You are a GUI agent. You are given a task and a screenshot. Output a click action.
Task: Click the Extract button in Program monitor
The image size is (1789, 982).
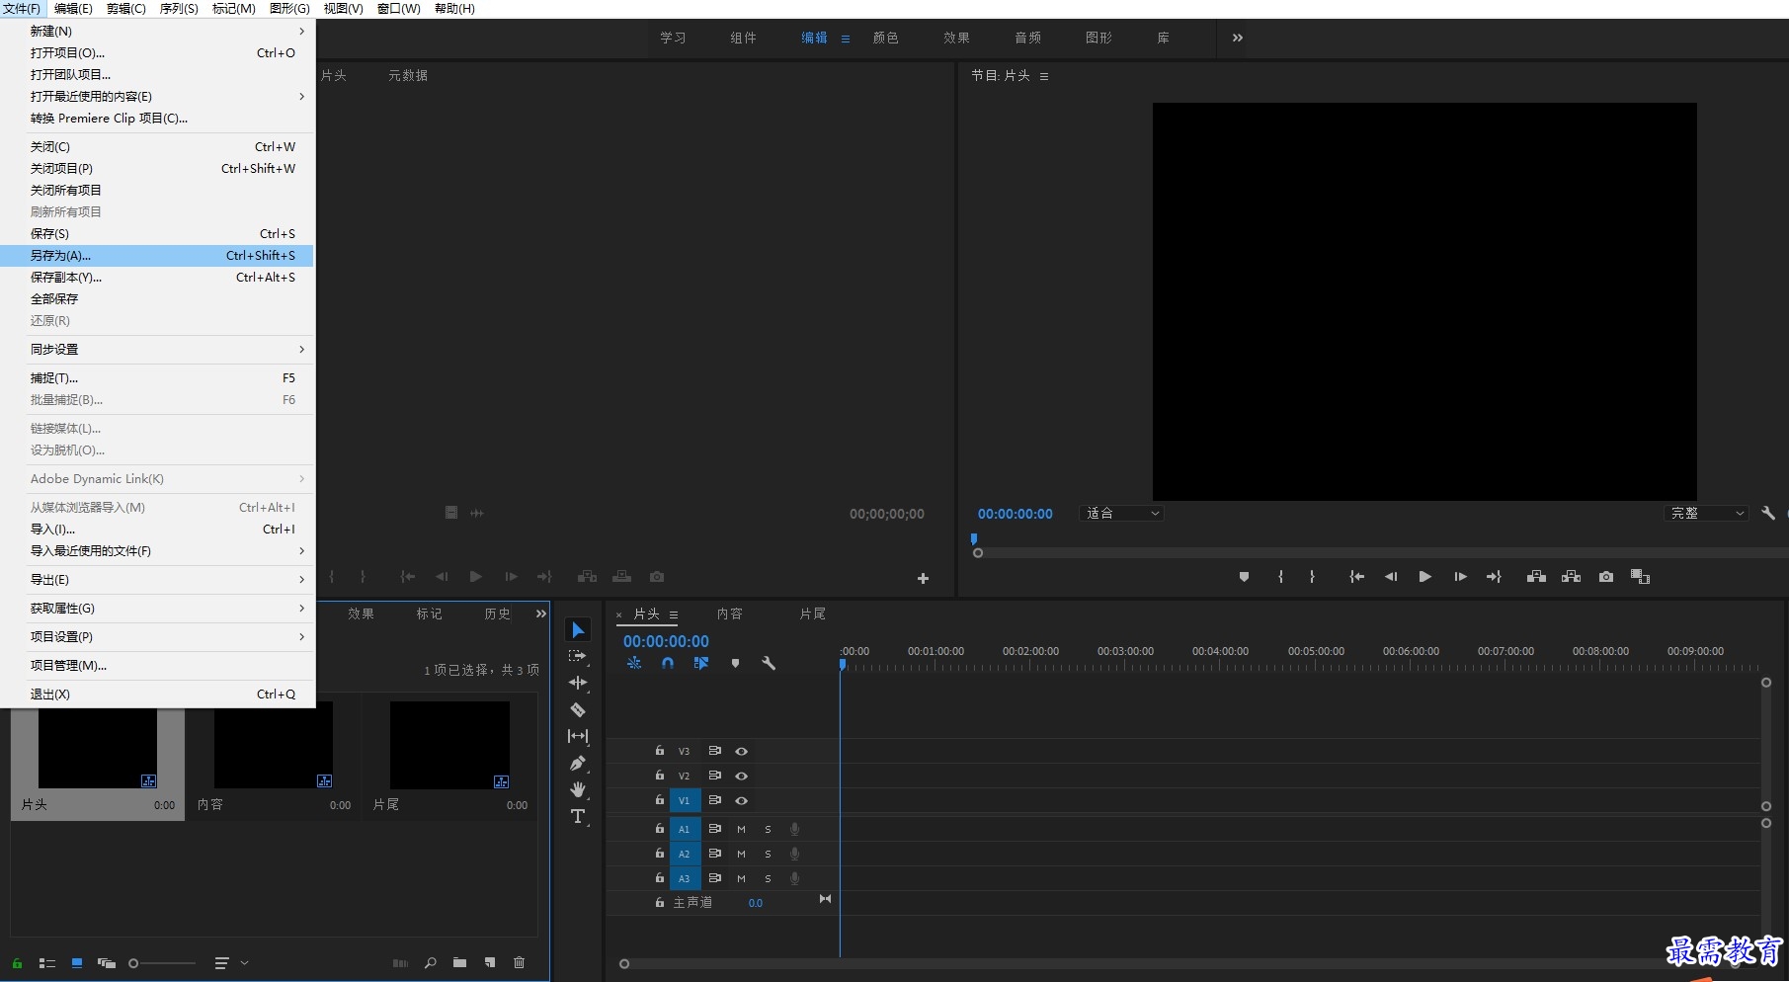pyautogui.click(x=1571, y=577)
